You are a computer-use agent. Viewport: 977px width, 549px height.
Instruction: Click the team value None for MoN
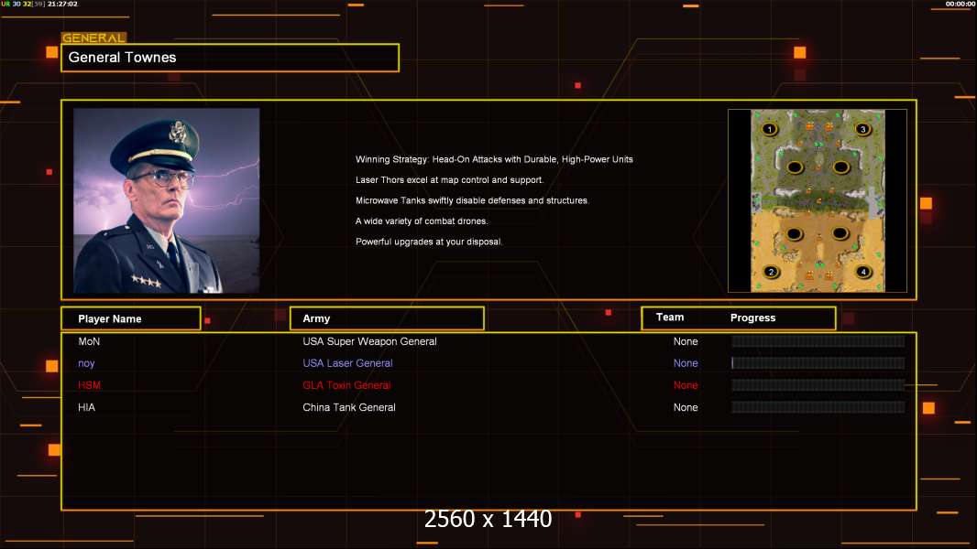point(686,341)
